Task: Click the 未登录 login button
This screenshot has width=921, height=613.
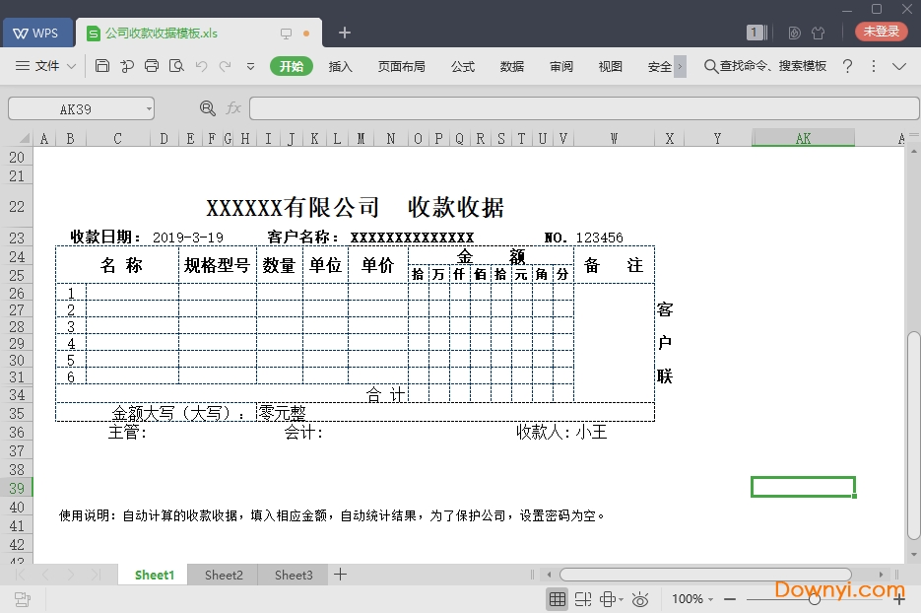Action: point(881,32)
